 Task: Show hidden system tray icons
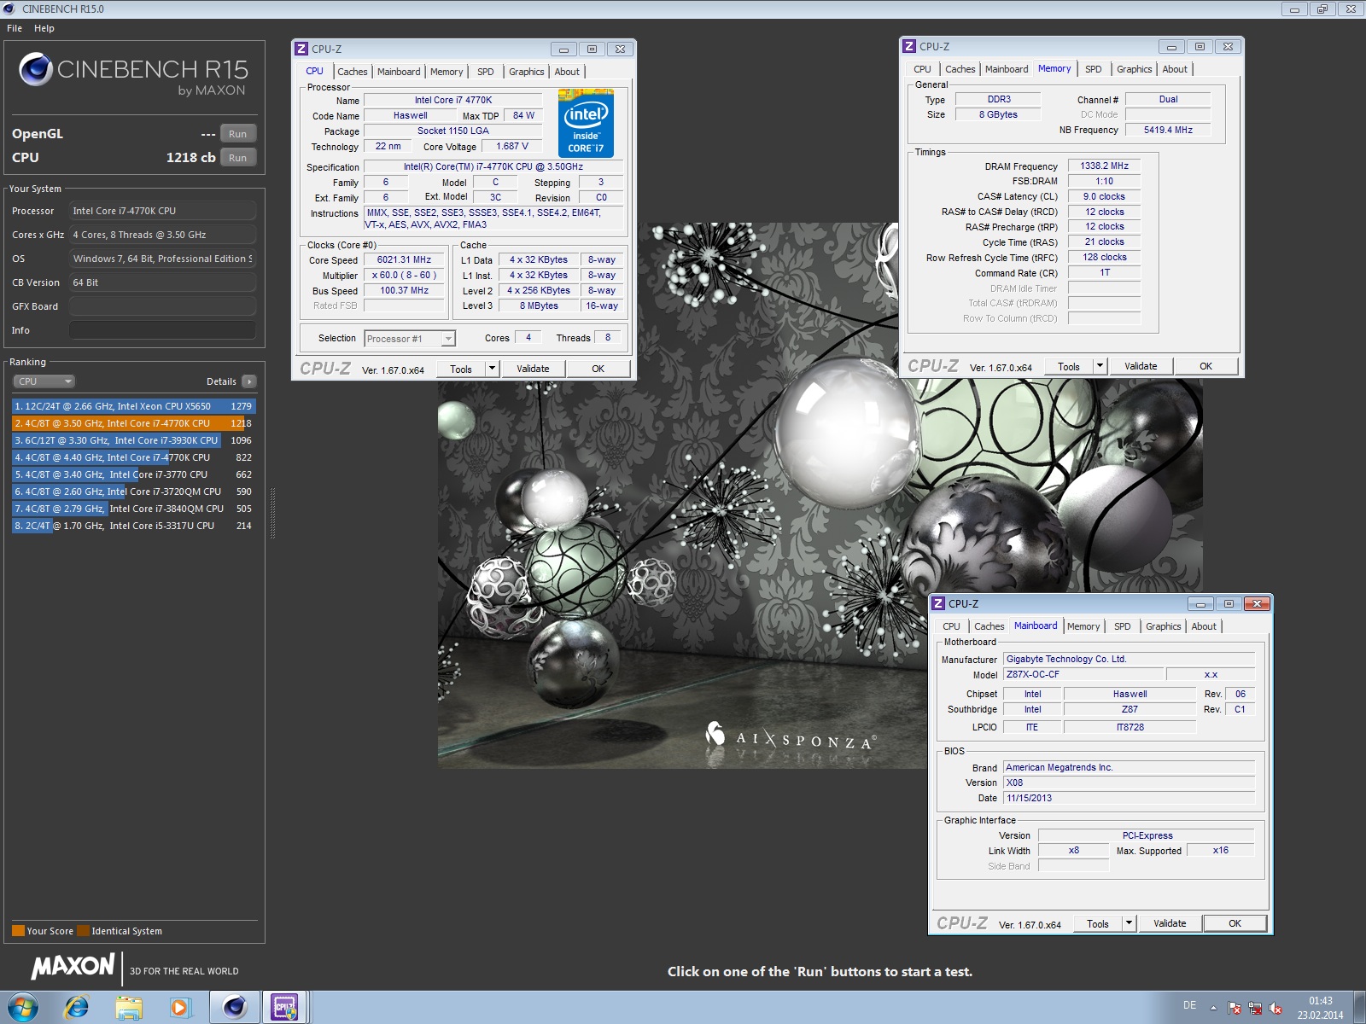[1213, 1008]
